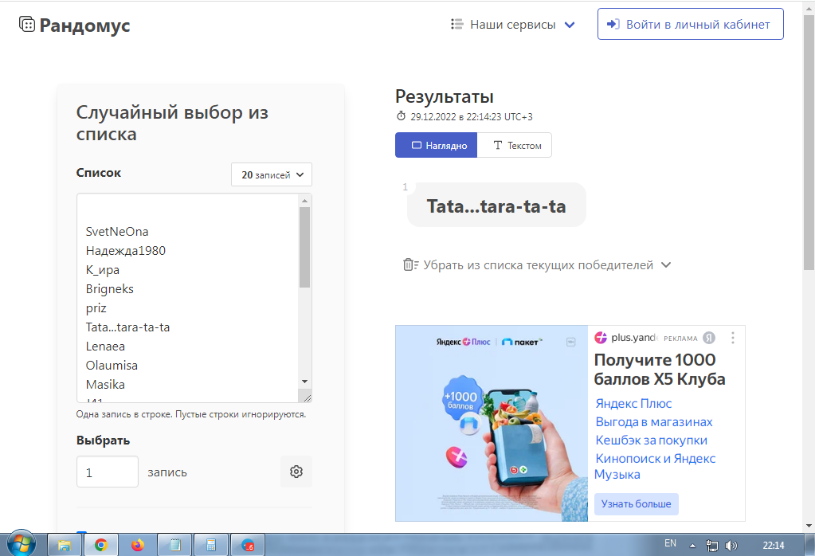Open Chrome from the taskbar

(101, 545)
